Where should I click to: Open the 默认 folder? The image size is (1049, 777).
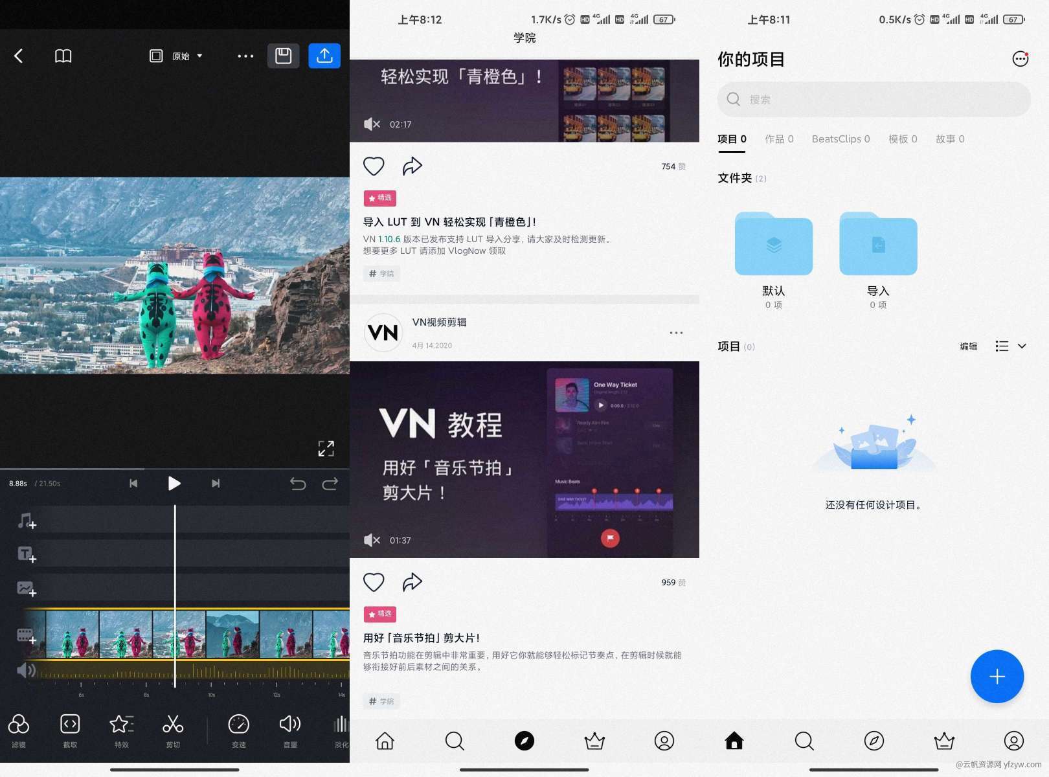[x=774, y=260]
